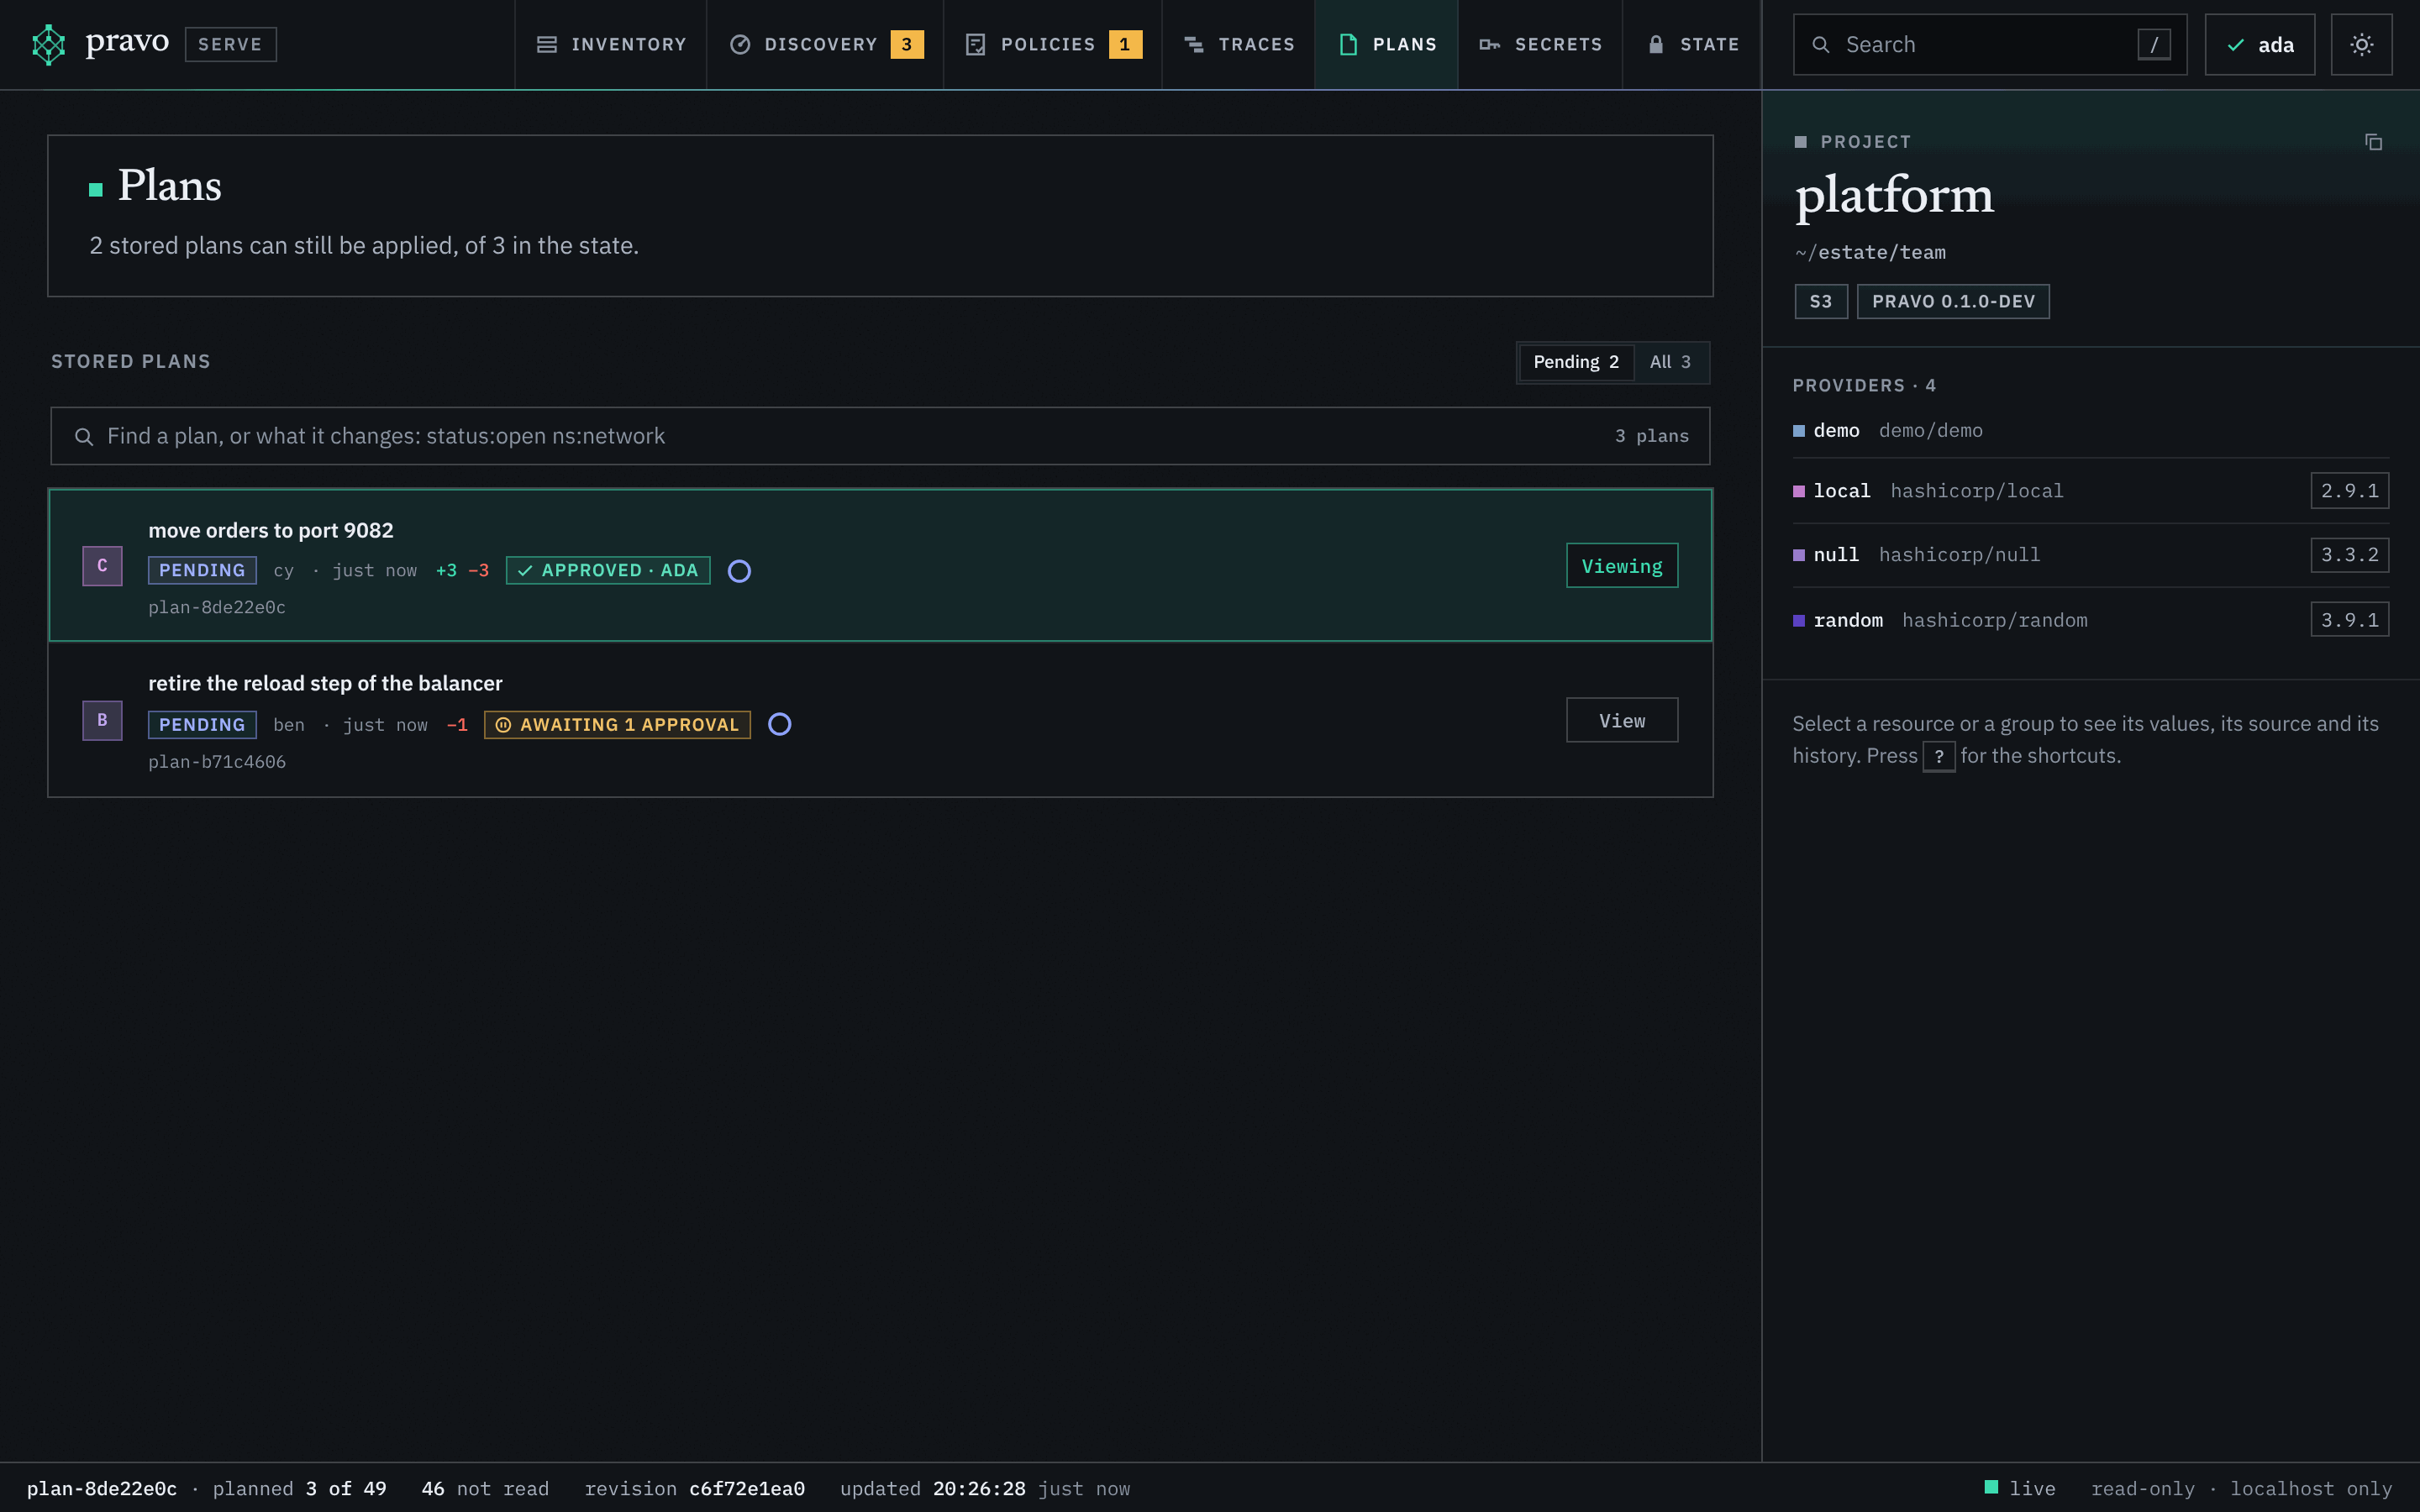Open the State tab

click(x=1692, y=44)
